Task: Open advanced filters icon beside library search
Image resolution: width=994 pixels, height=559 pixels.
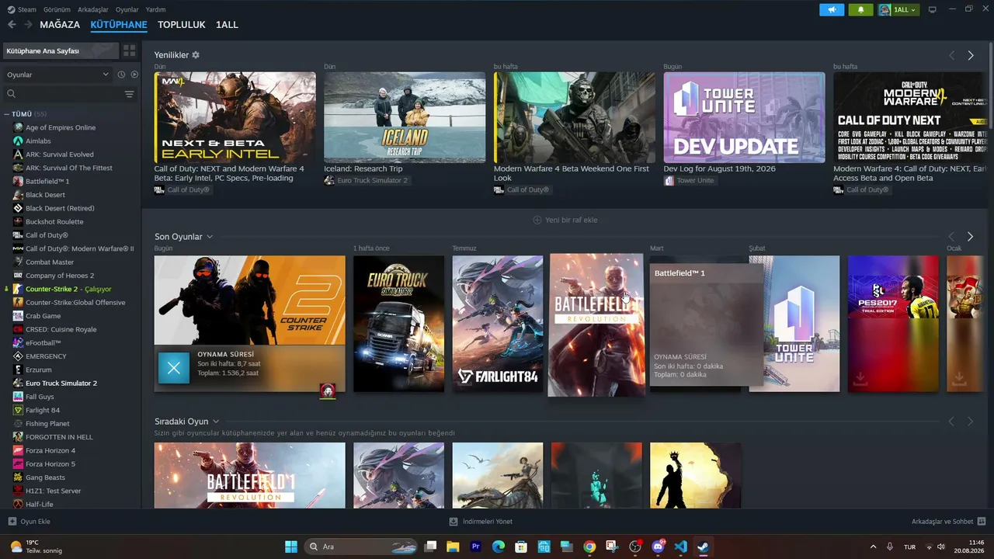Action: [129, 94]
